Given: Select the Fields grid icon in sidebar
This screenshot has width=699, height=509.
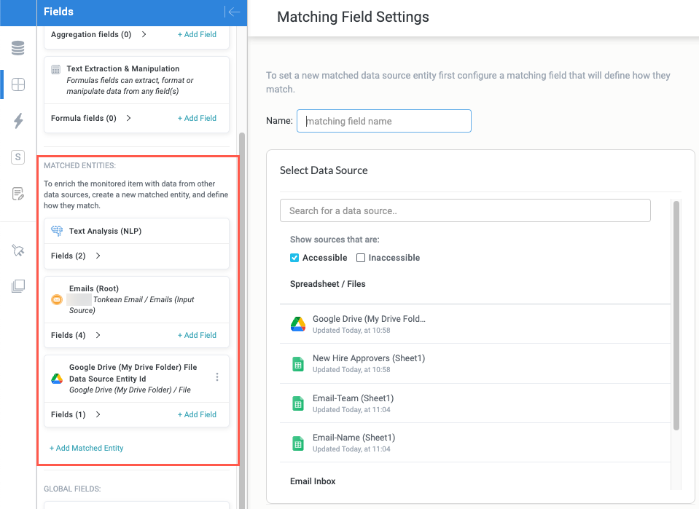Looking at the screenshot, I should pos(18,84).
